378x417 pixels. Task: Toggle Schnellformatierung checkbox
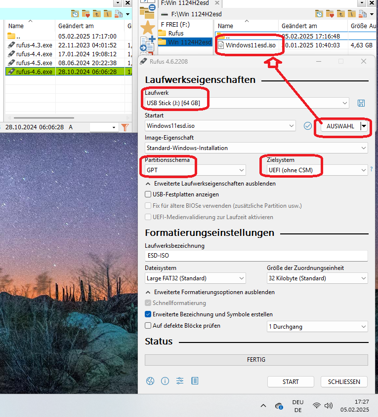[148, 303]
